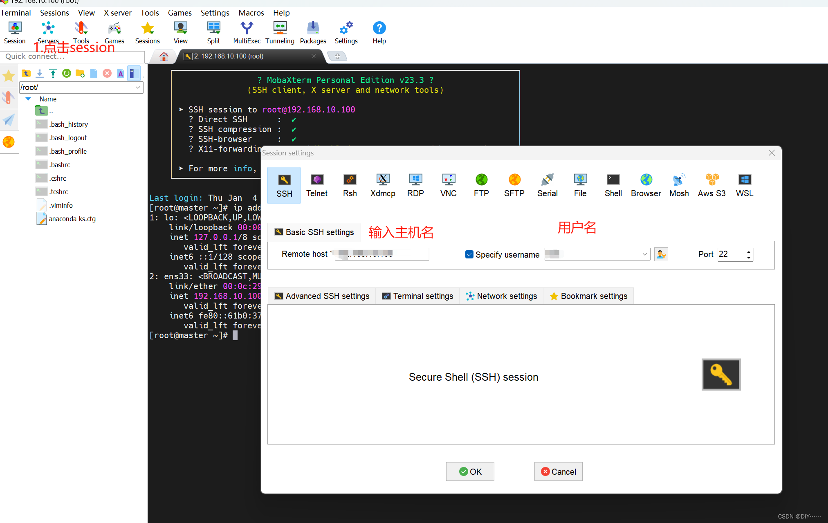Increase the Port number with stepper
828x523 pixels.
click(x=749, y=251)
